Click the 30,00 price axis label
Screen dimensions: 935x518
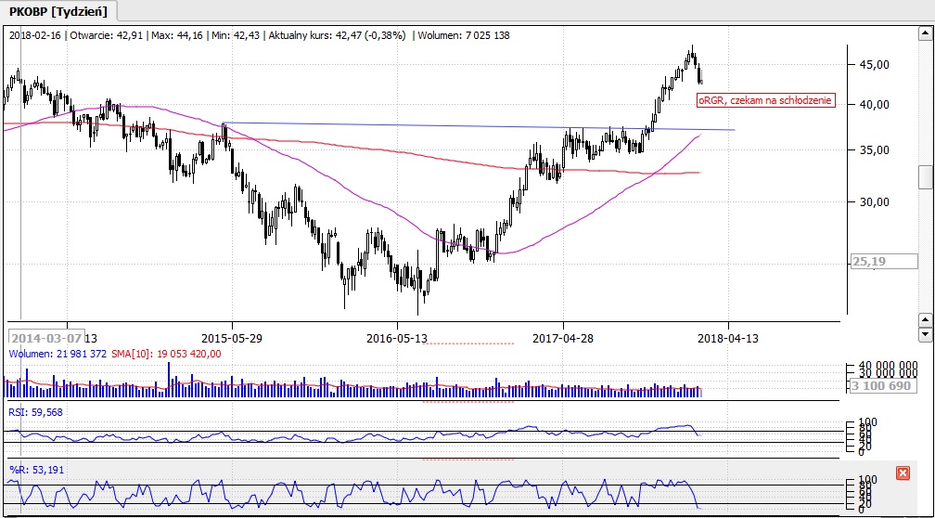click(876, 201)
